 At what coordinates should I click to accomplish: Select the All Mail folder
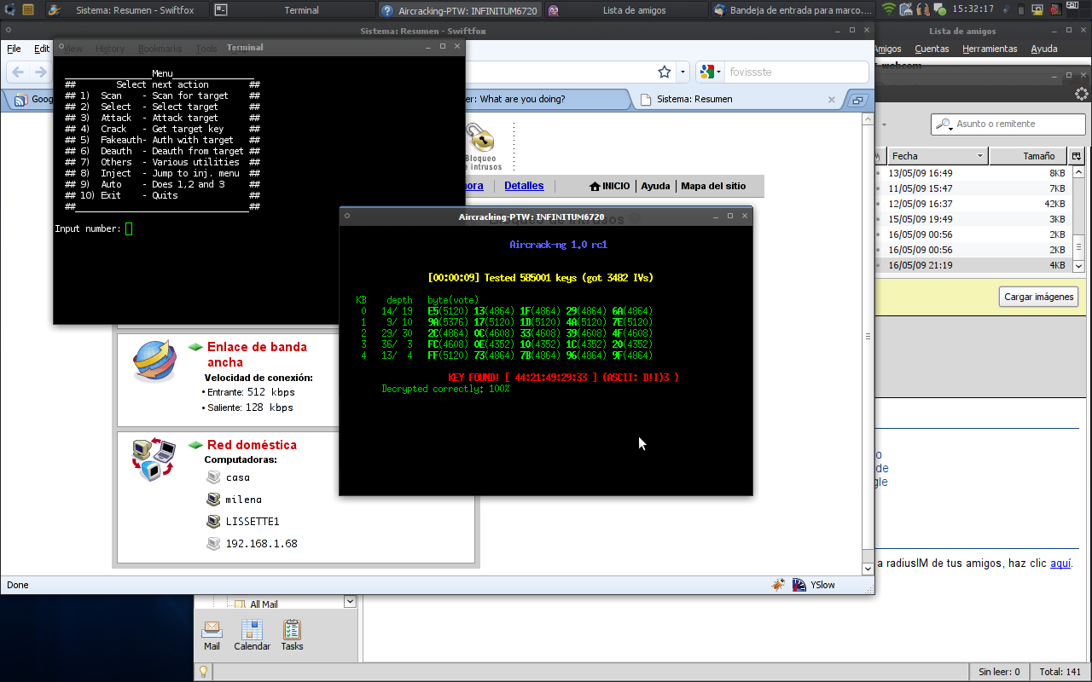point(264,604)
